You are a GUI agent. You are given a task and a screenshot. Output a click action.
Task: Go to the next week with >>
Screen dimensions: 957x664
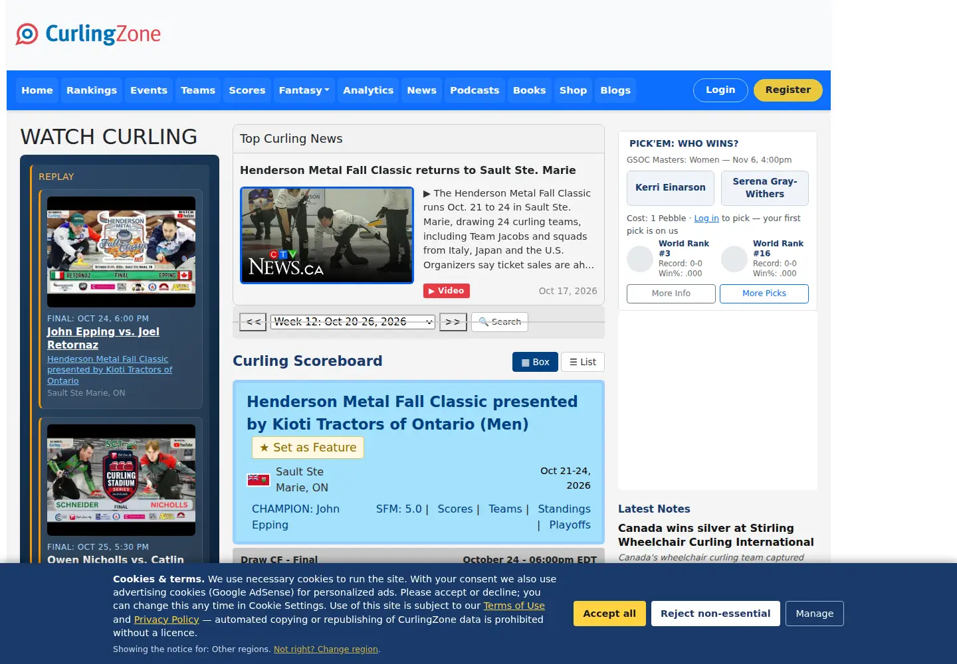point(453,322)
